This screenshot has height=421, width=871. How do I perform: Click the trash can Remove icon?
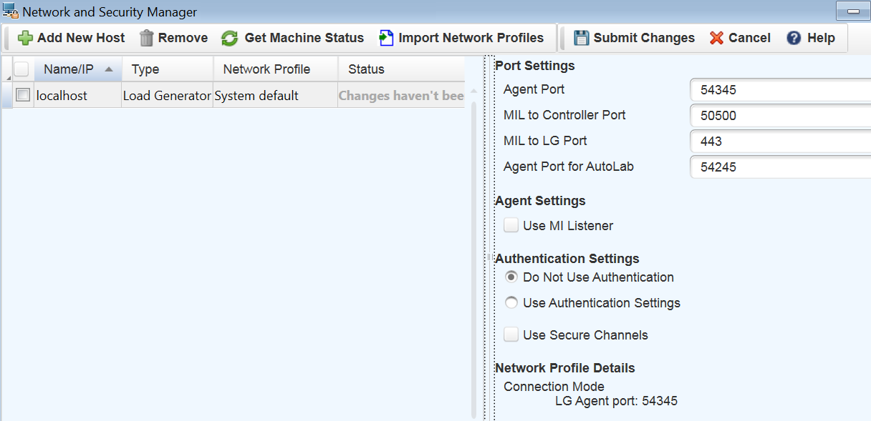click(147, 38)
